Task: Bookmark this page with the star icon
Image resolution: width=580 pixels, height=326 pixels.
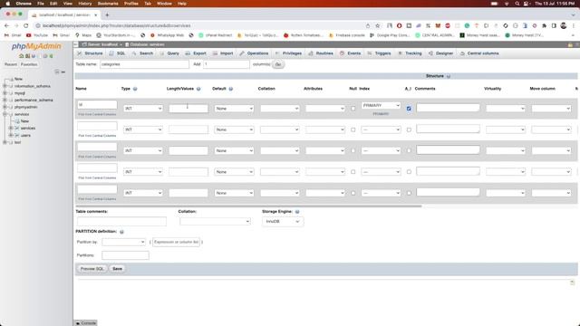Action: pyautogui.click(x=377, y=25)
